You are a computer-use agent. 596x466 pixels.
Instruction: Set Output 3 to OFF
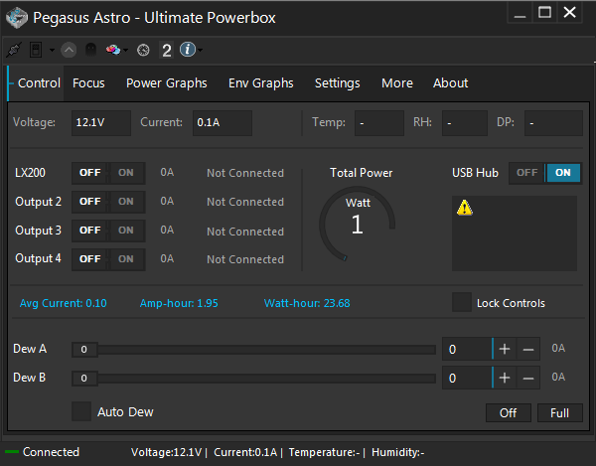click(90, 231)
